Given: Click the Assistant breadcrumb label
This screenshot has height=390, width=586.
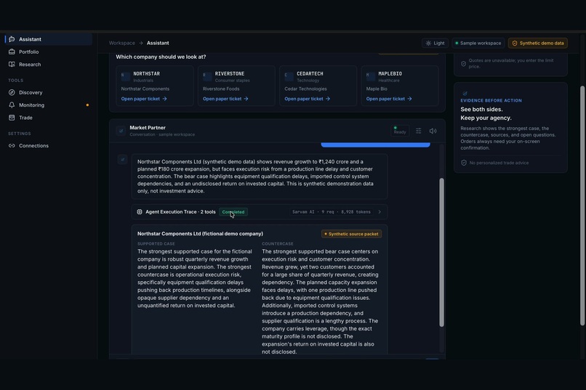Looking at the screenshot, I should [x=158, y=44].
